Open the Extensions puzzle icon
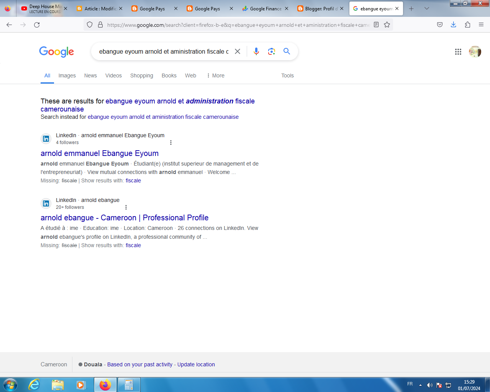The height and width of the screenshot is (392, 490). [x=467, y=25]
